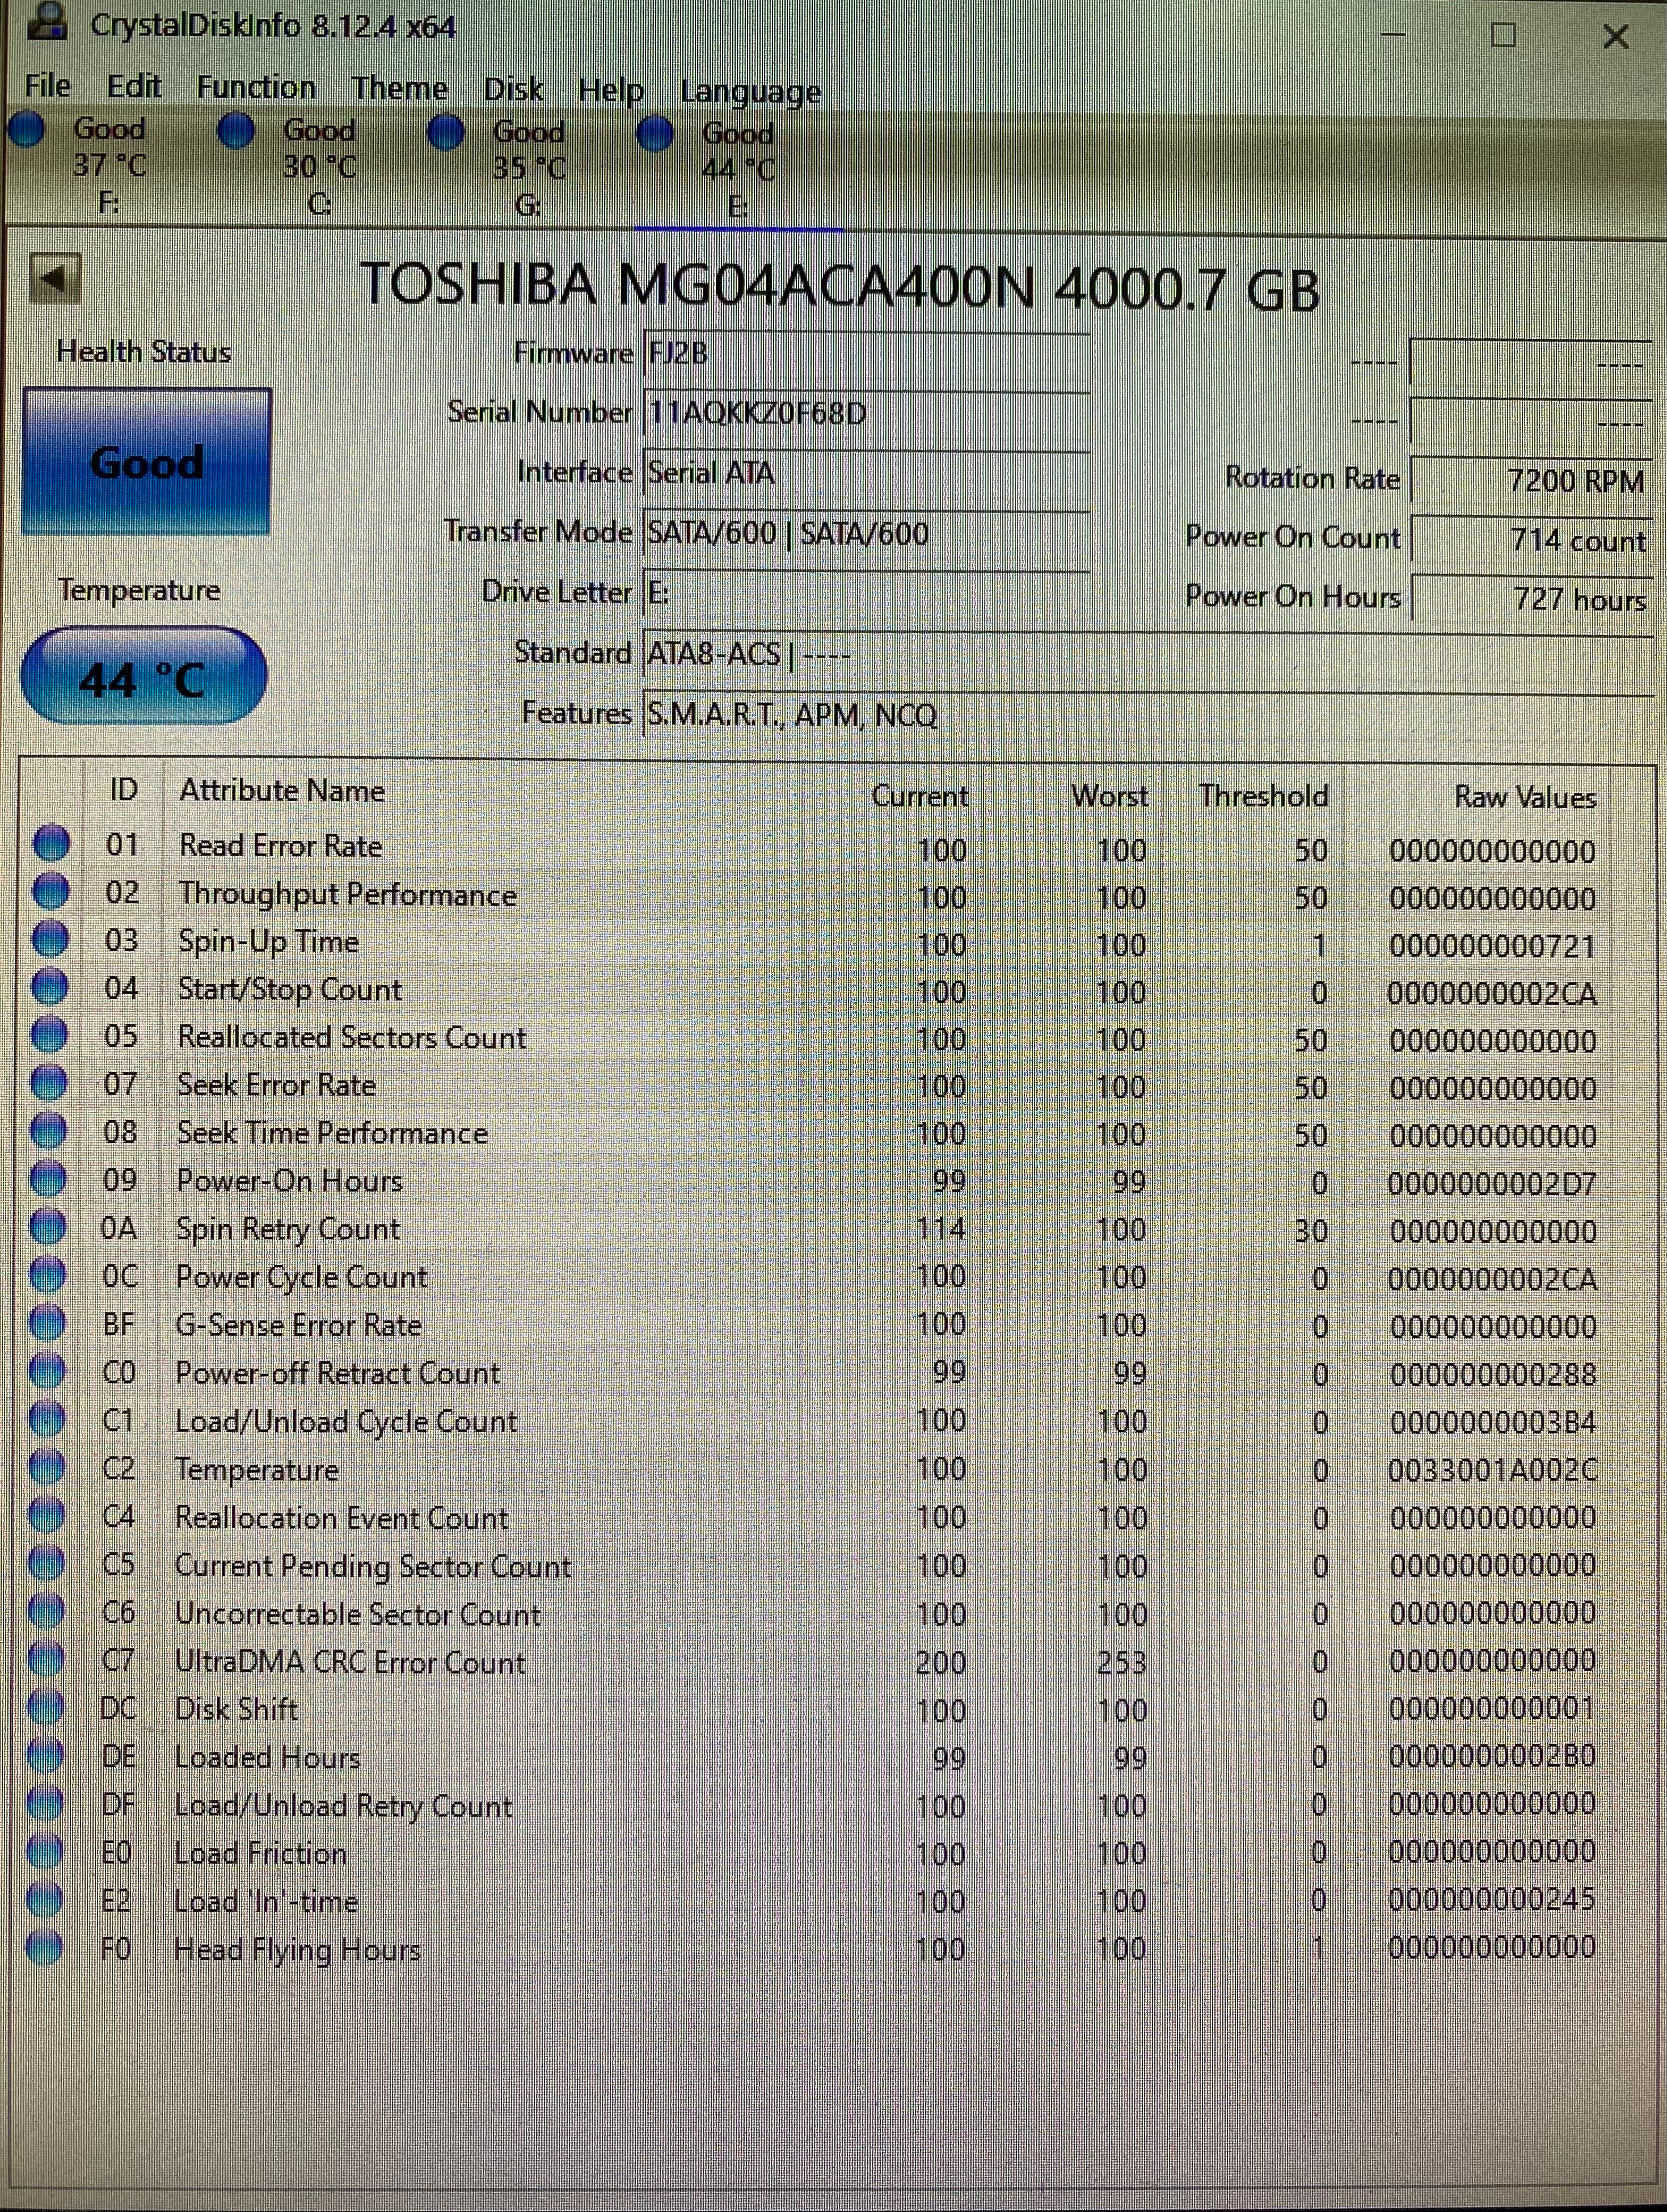Click the Serial Number field
Viewport: 1667px width, 2212px height.
pyautogui.click(x=866, y=413)
